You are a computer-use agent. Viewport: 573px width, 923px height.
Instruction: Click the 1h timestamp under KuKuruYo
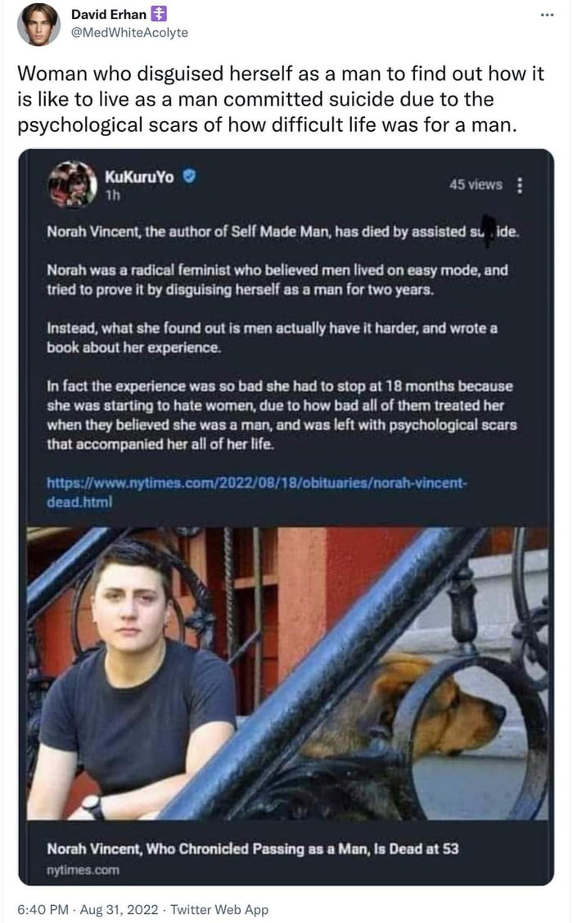point(112,196)
